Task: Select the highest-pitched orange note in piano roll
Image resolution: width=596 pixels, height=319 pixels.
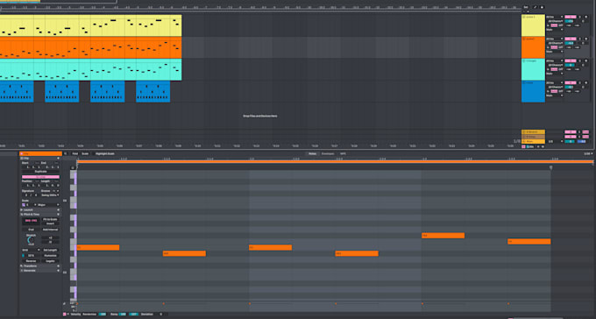Action: coord(443,236)
